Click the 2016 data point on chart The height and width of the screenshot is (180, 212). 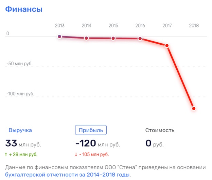[x=140, y=39]
